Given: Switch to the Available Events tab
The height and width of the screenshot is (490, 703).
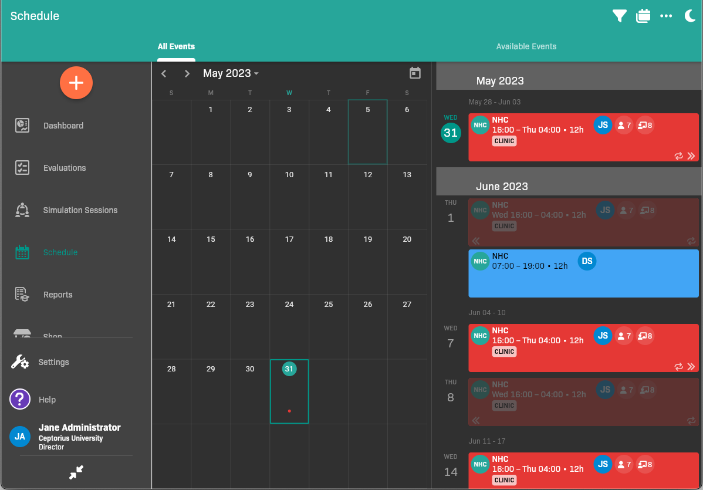Looking at the screenshot, I should pos(526,46).
